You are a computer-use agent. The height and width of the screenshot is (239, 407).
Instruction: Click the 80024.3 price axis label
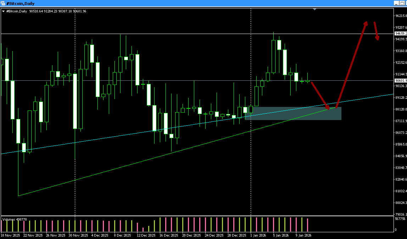pos(401,203)
